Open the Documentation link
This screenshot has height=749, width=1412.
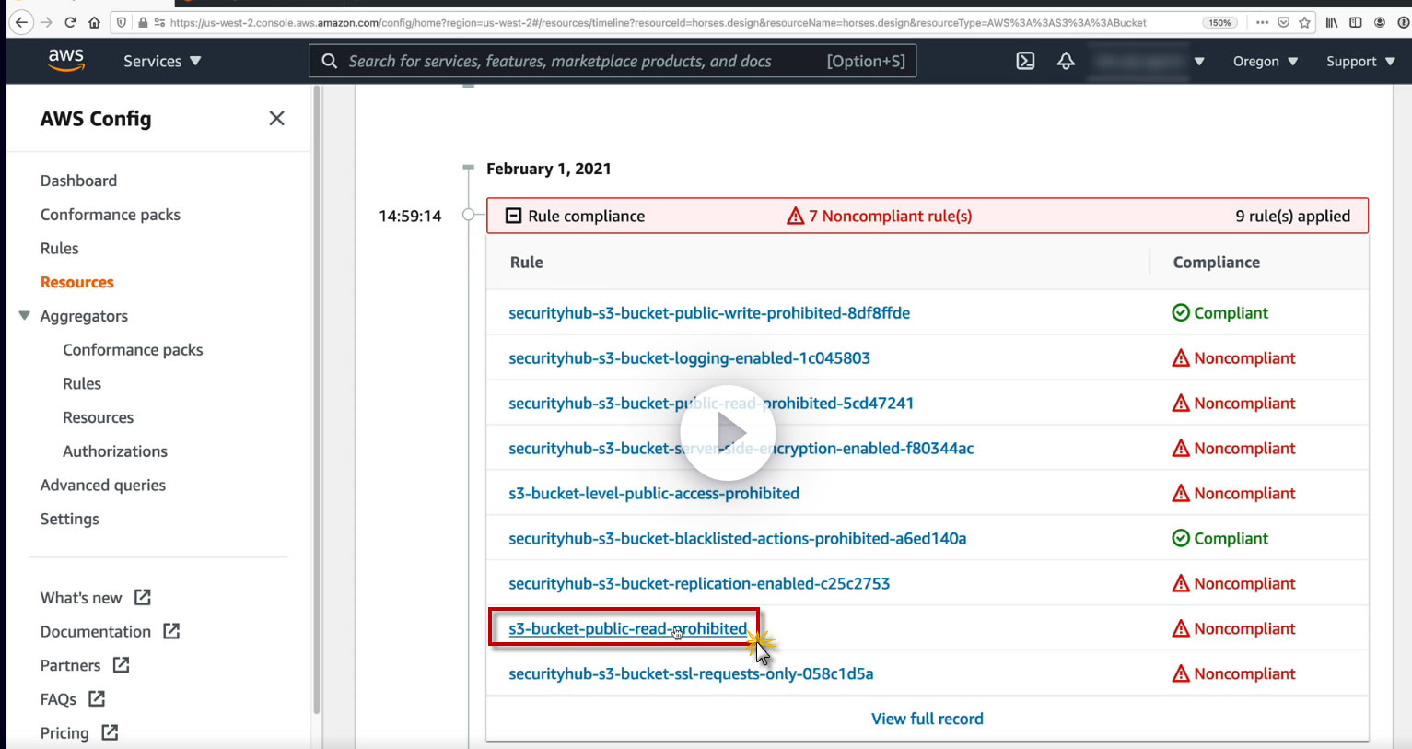96,631
